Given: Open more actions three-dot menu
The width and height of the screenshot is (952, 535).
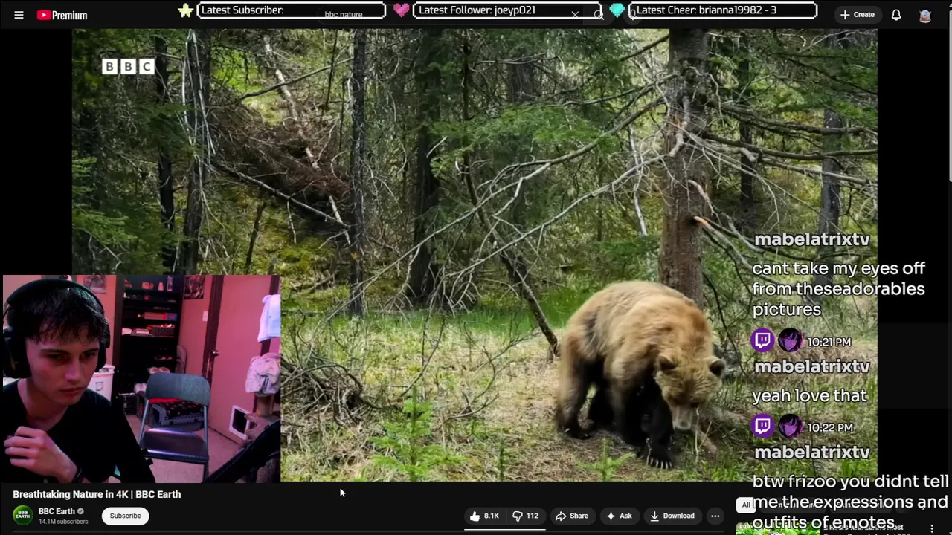Looking at the screenshot, I should click(715, 516).
